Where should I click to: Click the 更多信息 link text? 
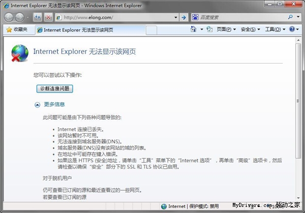click(x=54, y=104)
